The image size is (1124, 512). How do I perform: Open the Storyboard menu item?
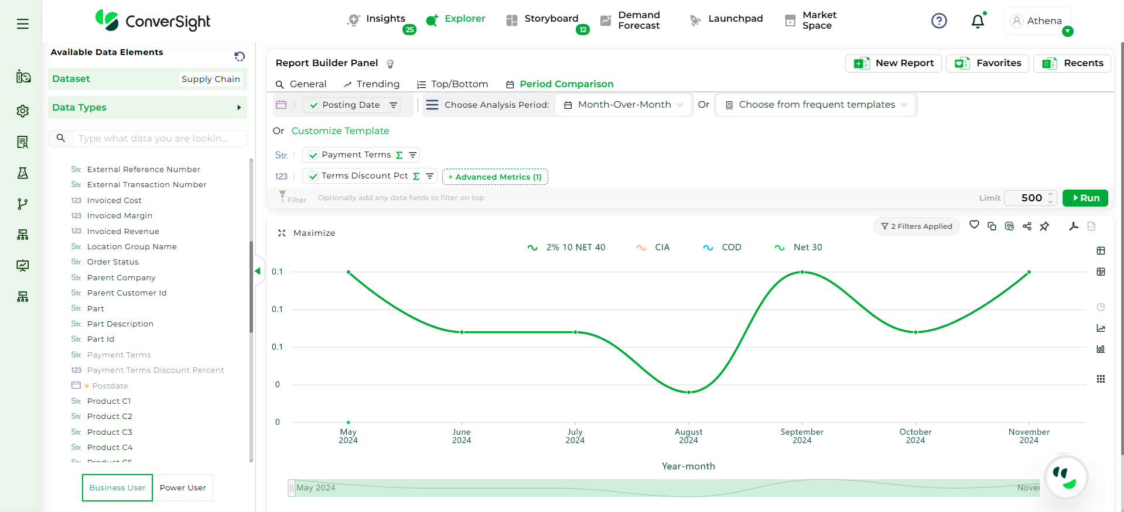click(551, 19)
